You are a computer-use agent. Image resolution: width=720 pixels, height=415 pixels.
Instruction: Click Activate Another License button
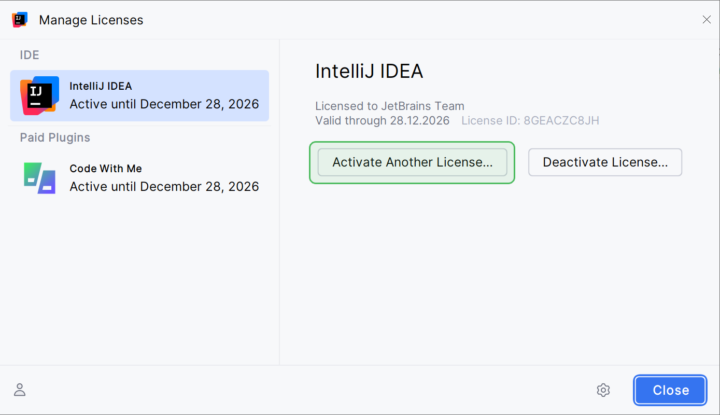(412, 162)
